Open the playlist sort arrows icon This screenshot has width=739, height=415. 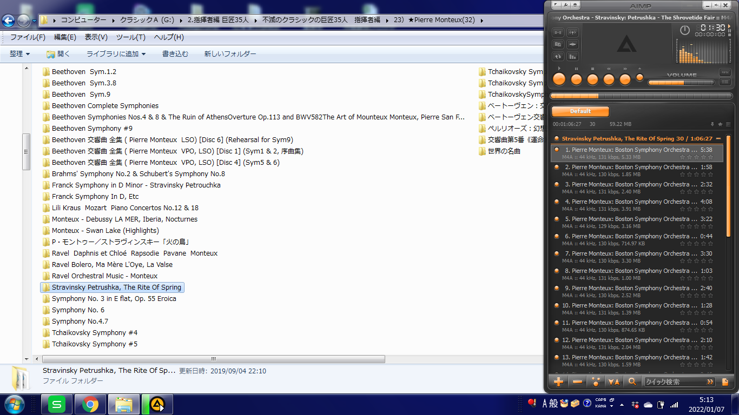click(x=614, y=382)
